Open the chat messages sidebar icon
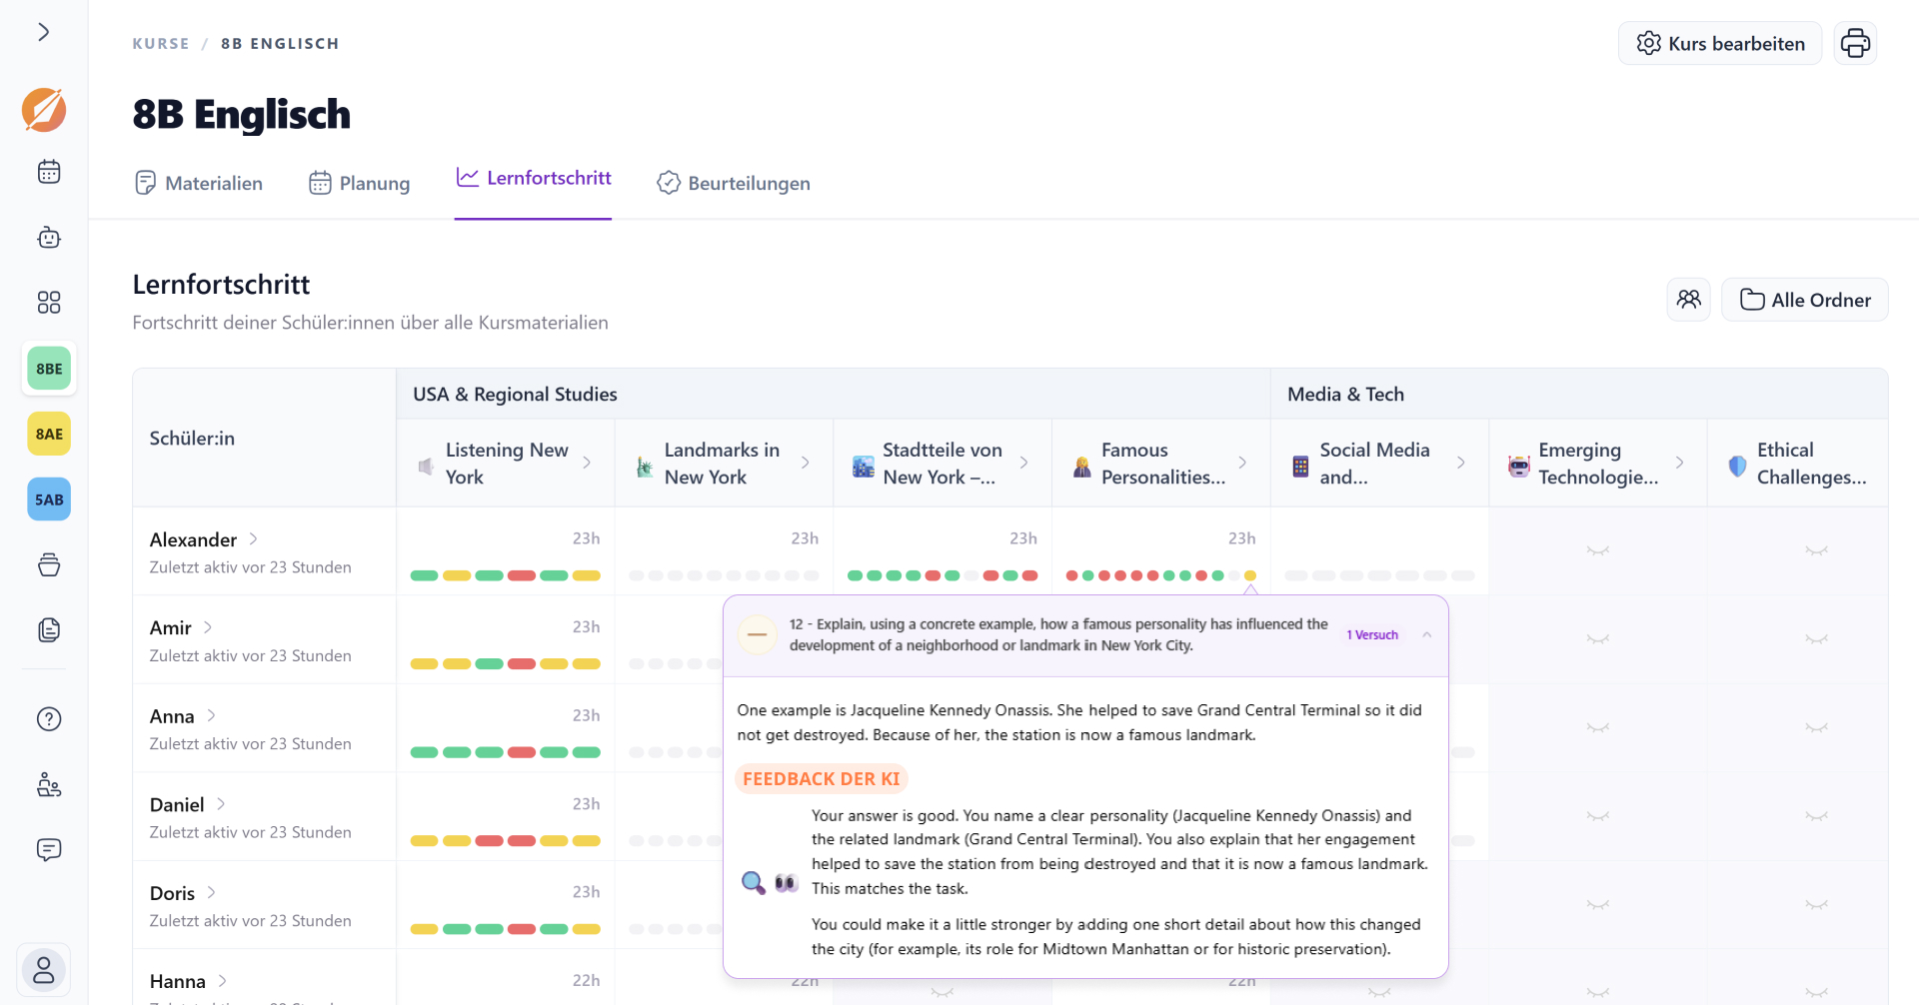The height and width of the screenshot is (1005, 1919). (48, 850)
